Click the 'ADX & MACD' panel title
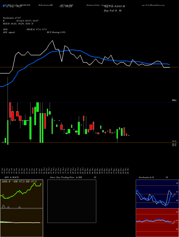Screen dimensions: 179x237 point(11,177)
